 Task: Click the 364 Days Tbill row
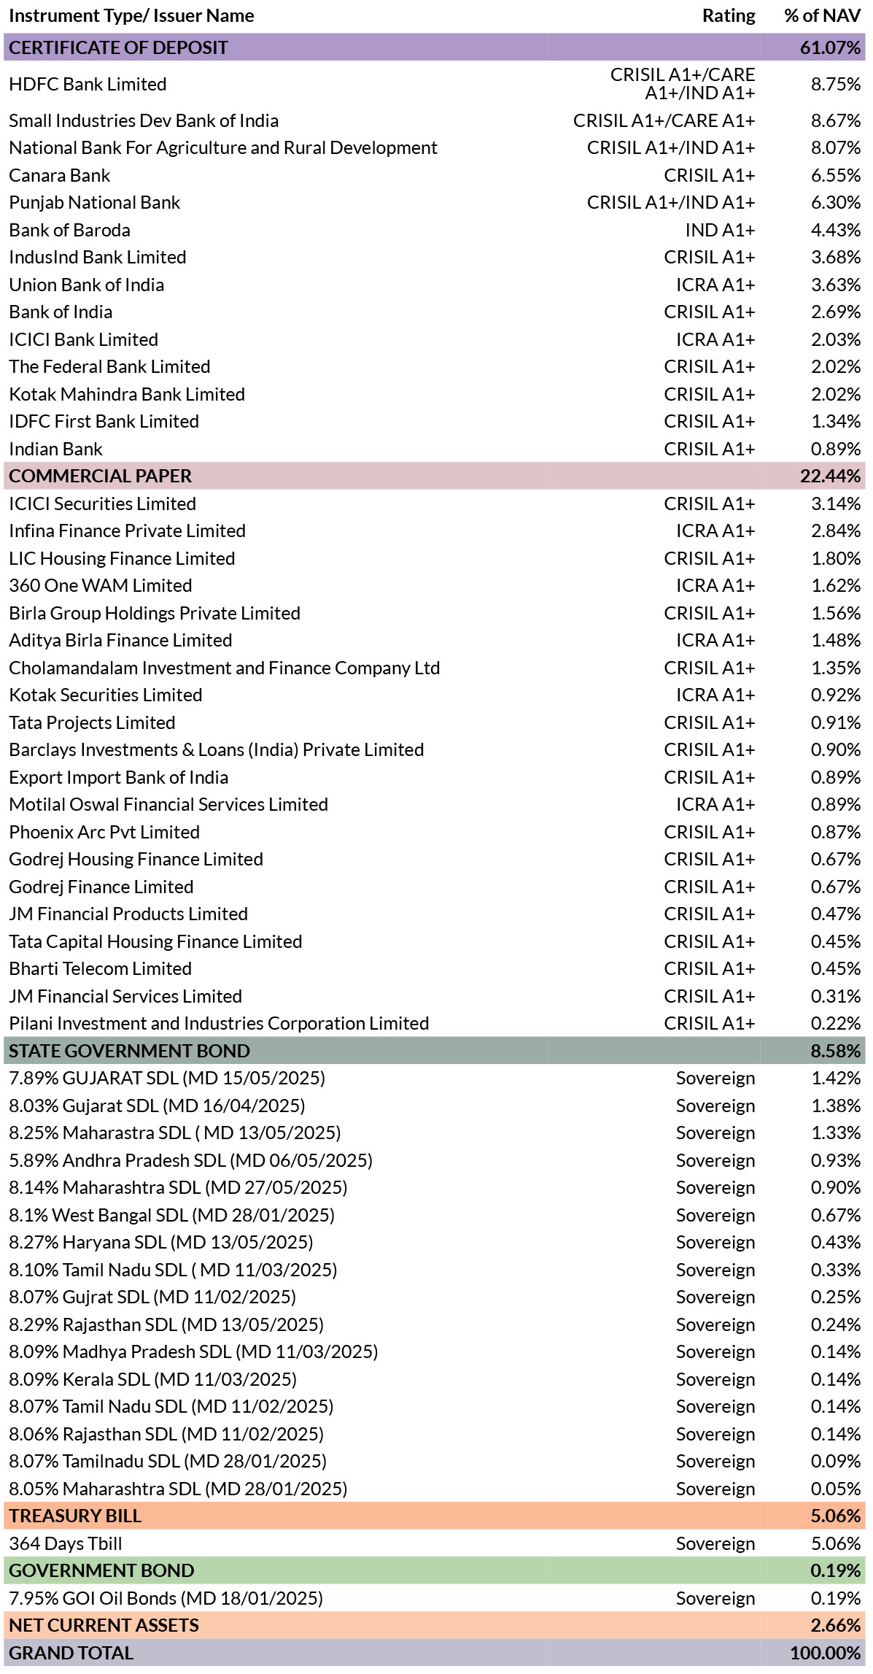(435, 1543)
